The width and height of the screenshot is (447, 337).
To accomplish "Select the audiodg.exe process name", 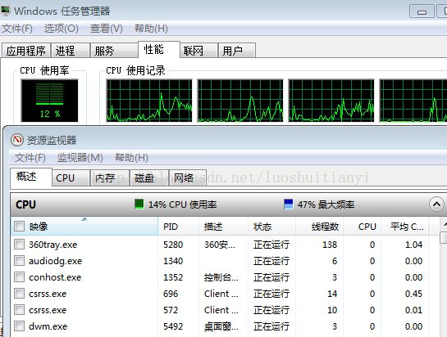I will [55, 261].
